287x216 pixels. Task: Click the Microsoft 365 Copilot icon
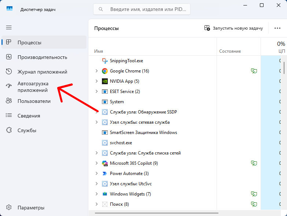tap(105, 163)
